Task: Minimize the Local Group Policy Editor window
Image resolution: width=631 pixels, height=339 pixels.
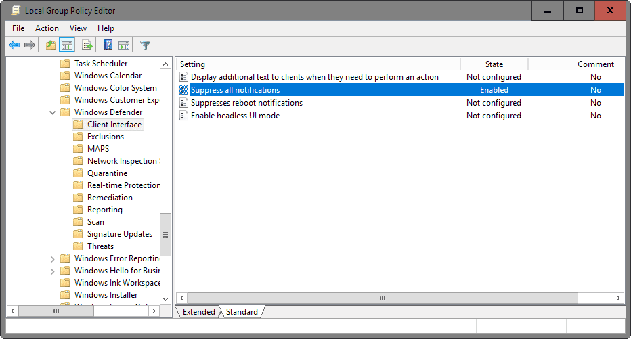Action: click(x=547, y=10)
